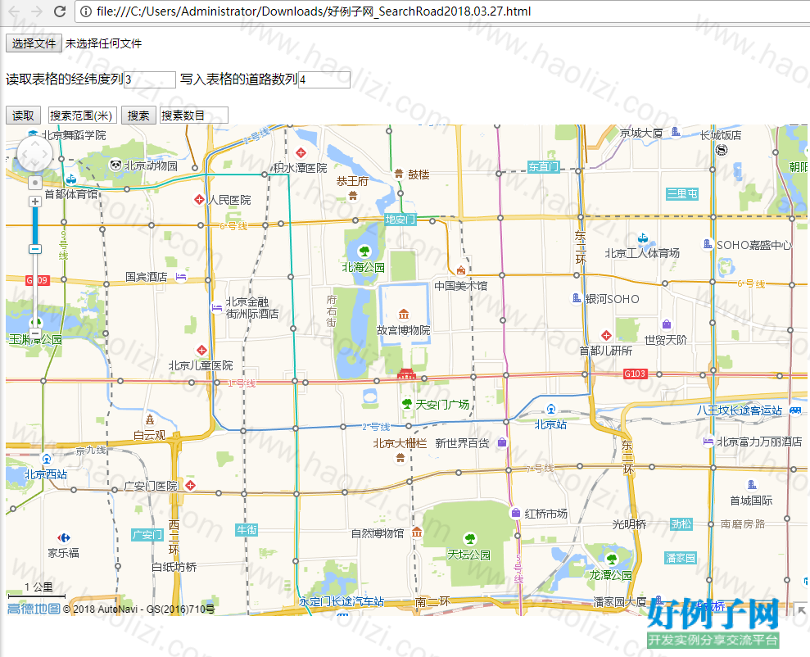Click the address bar URL
Image resolution: width=810 pixels, height=657 pixels.
coord(314,11)
